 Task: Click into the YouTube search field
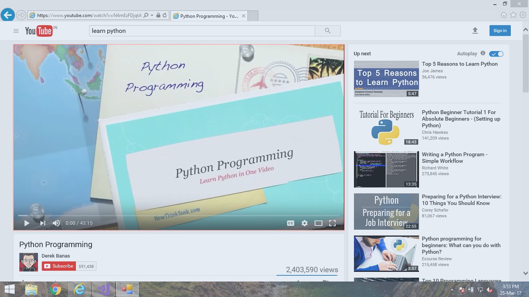click(x=202, y=31)
